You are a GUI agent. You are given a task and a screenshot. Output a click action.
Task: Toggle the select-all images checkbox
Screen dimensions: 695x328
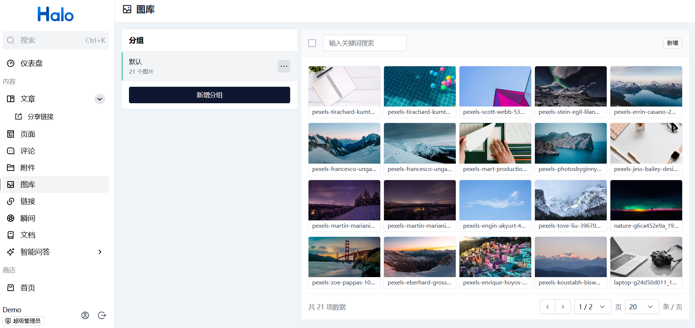[312, 43]
